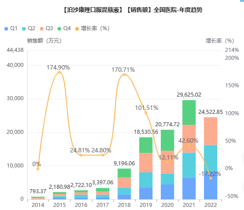
Task: Select the cyan Q2 segment of 2019 bar
Action: click(x=146, y=180)
